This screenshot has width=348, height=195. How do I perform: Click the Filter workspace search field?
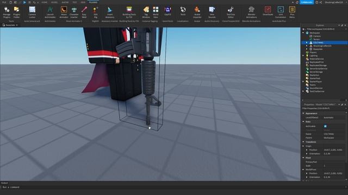(324, 29)
